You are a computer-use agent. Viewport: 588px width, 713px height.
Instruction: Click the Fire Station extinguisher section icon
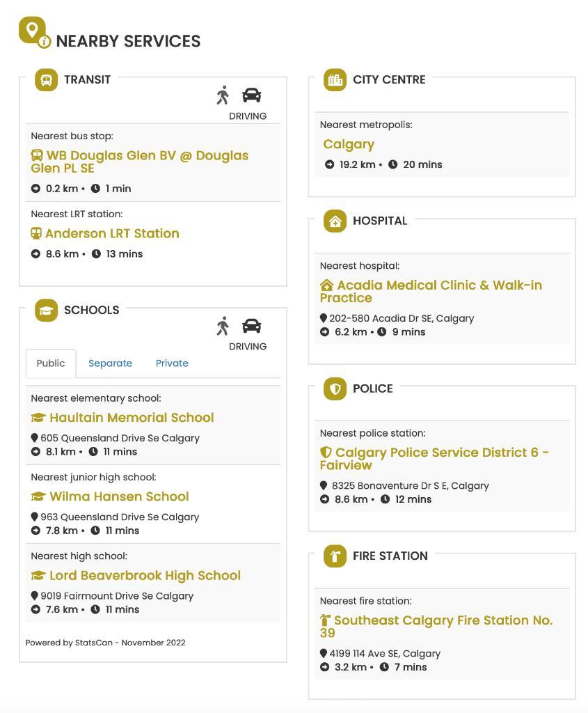[x=335, y=556]
